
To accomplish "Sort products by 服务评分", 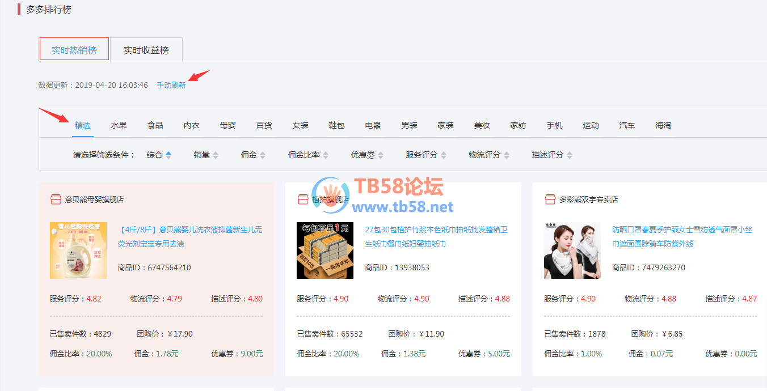I will [443, 155].
